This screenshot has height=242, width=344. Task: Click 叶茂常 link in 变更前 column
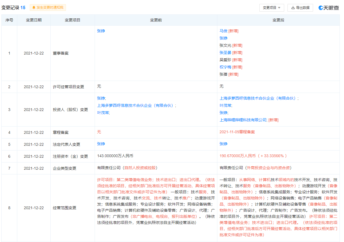[103, 113]
